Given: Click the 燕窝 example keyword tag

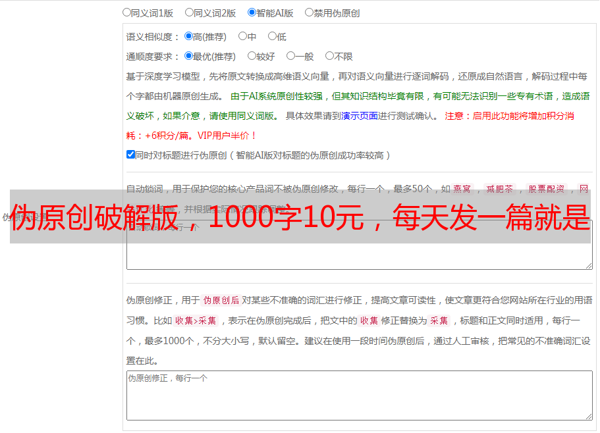Looking at the screenshot, I should pyautogui.click(x=462, y=189).
